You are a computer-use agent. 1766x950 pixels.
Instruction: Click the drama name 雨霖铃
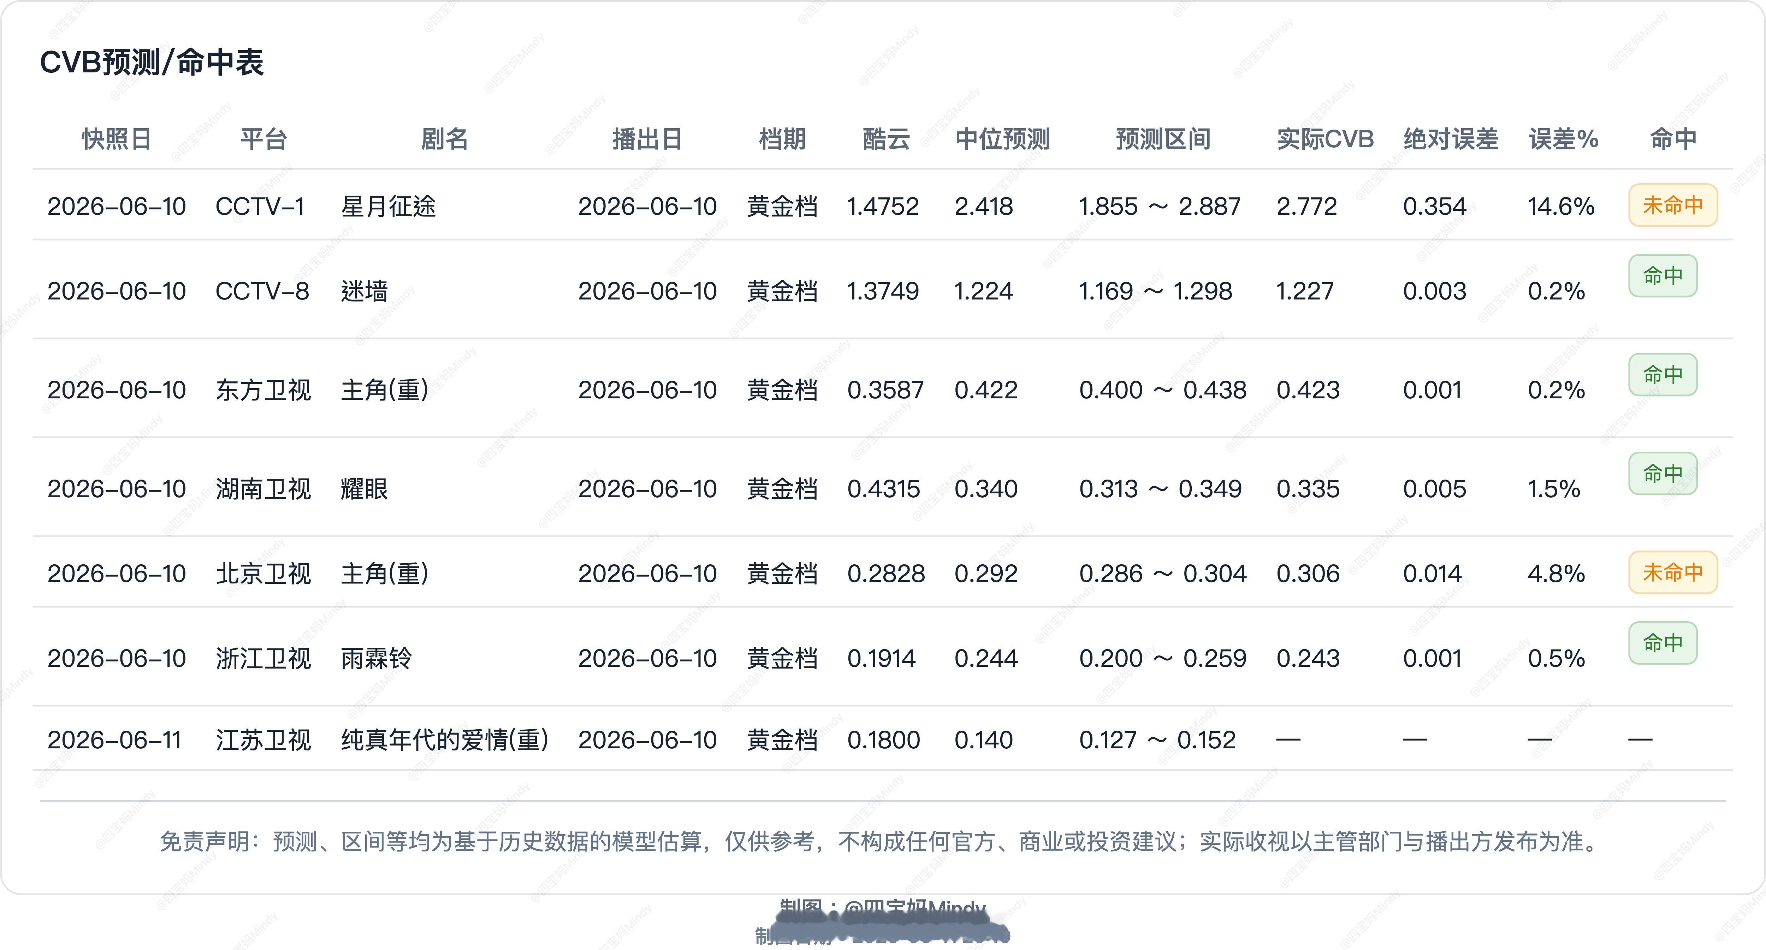[x=377, y=659]
